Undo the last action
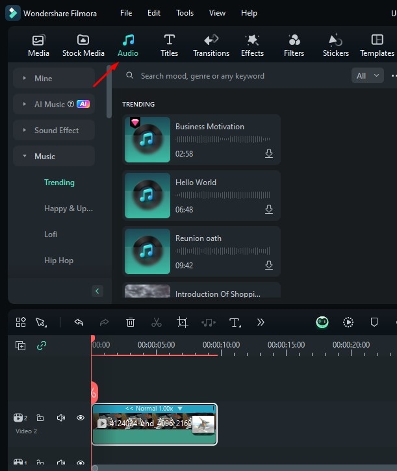Screen dimensions: 397x471 pyautogui.click(x=79, y=322)
